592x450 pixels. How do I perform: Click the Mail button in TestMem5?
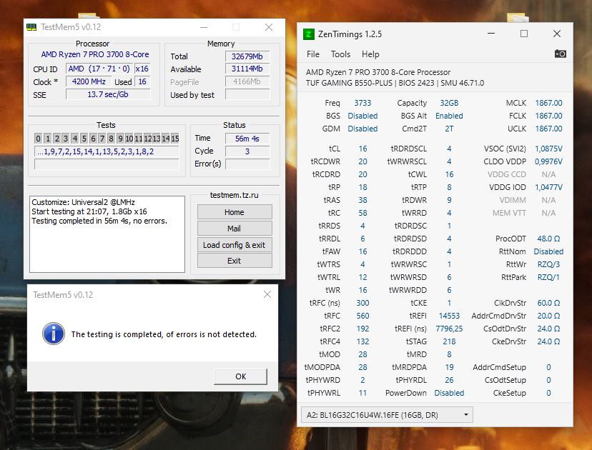235,228
